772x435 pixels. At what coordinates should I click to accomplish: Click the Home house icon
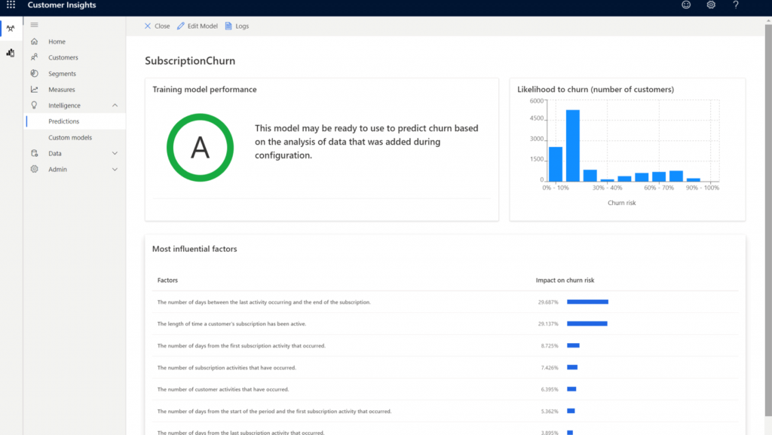[x=34, y=41]
